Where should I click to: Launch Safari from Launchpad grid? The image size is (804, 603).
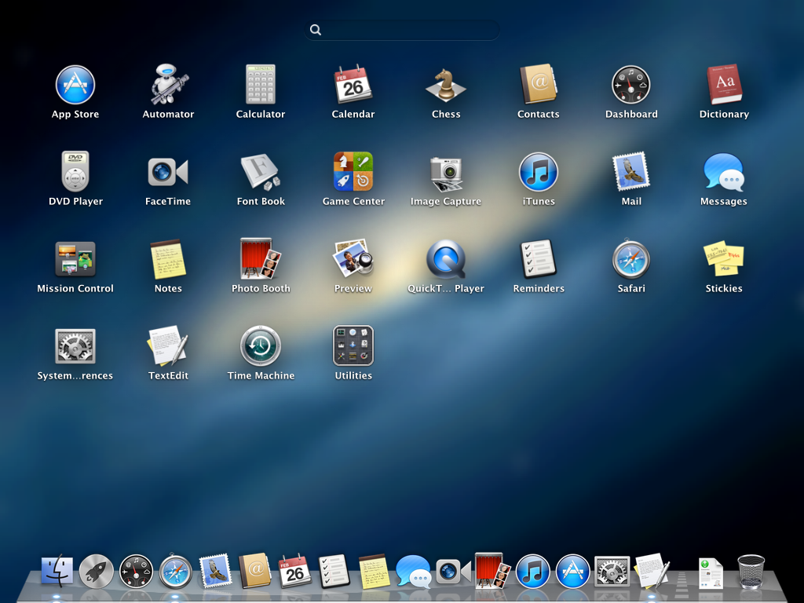tap(631, 259)
